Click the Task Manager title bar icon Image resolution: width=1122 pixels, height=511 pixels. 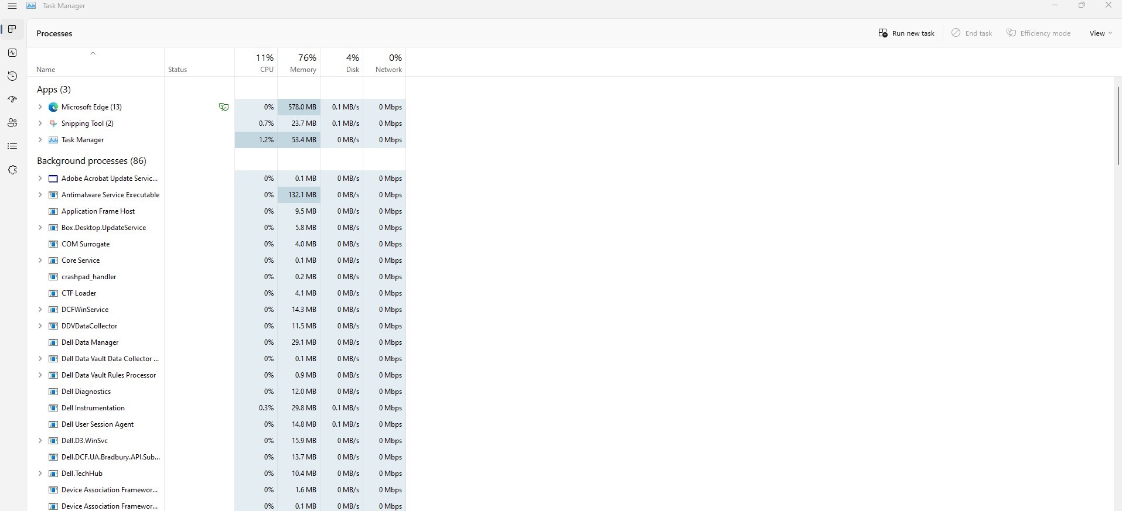pyautogui.click(x=31, y=6)
